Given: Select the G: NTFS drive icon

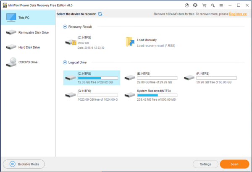Looking at the screenshot, I should 71,95.
